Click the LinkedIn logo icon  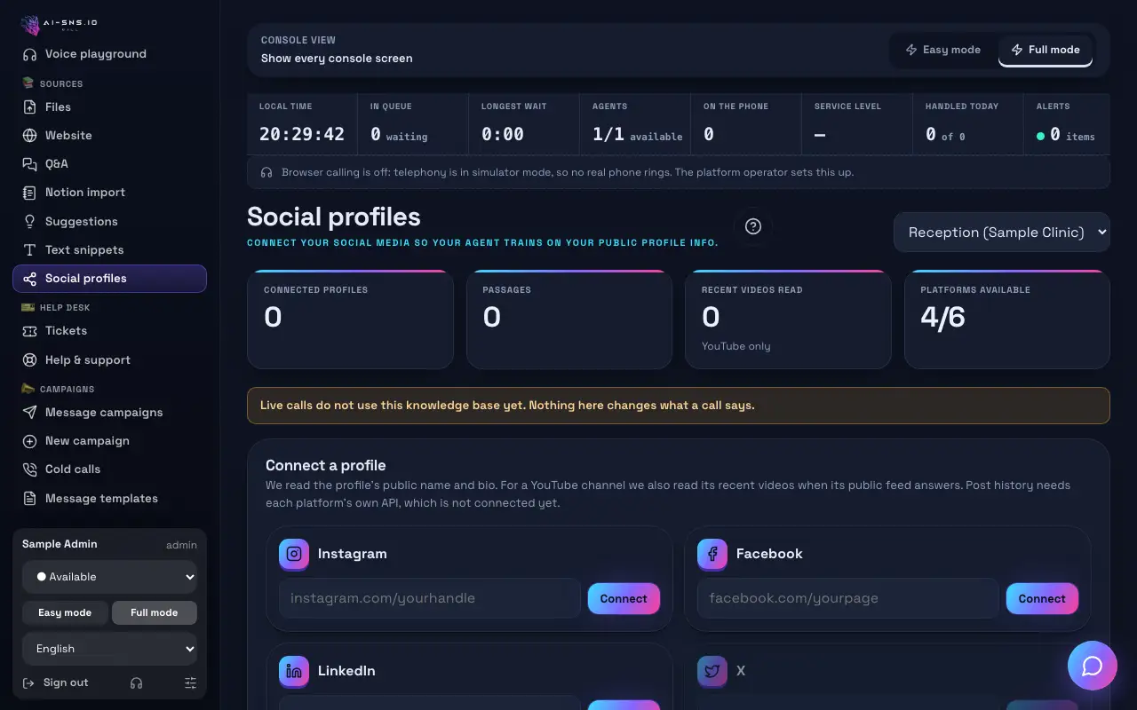294,671
